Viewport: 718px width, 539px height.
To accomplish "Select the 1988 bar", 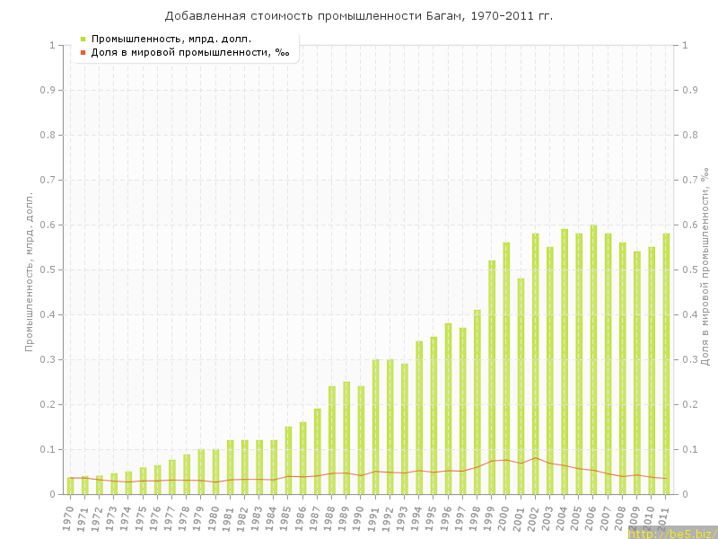I will 332,440.
